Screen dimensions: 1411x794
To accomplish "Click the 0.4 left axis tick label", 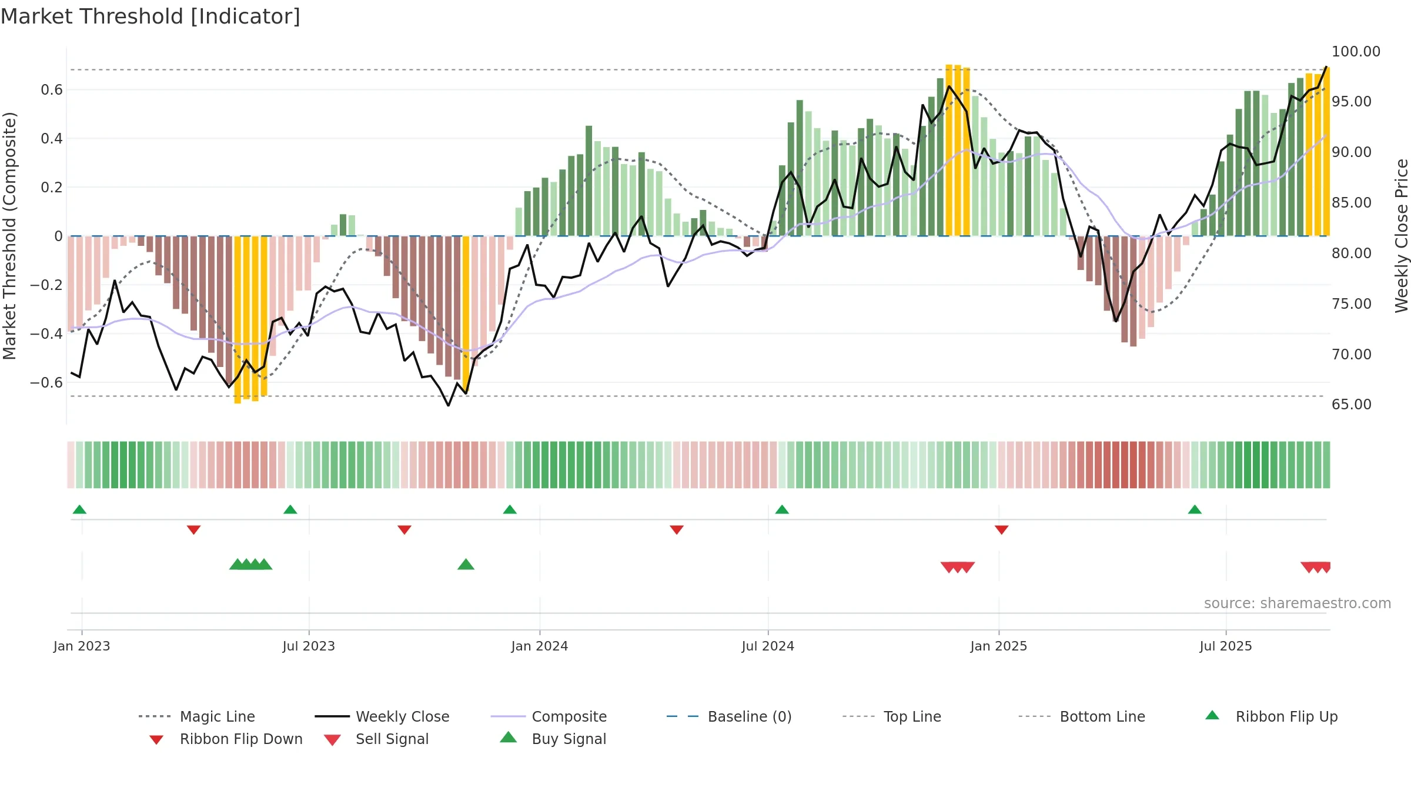I will pos(52,138).
